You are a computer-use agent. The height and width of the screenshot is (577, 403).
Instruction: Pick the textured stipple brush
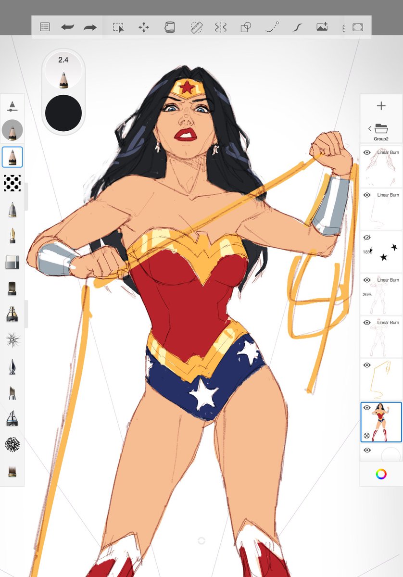click(x=12, y=445)
